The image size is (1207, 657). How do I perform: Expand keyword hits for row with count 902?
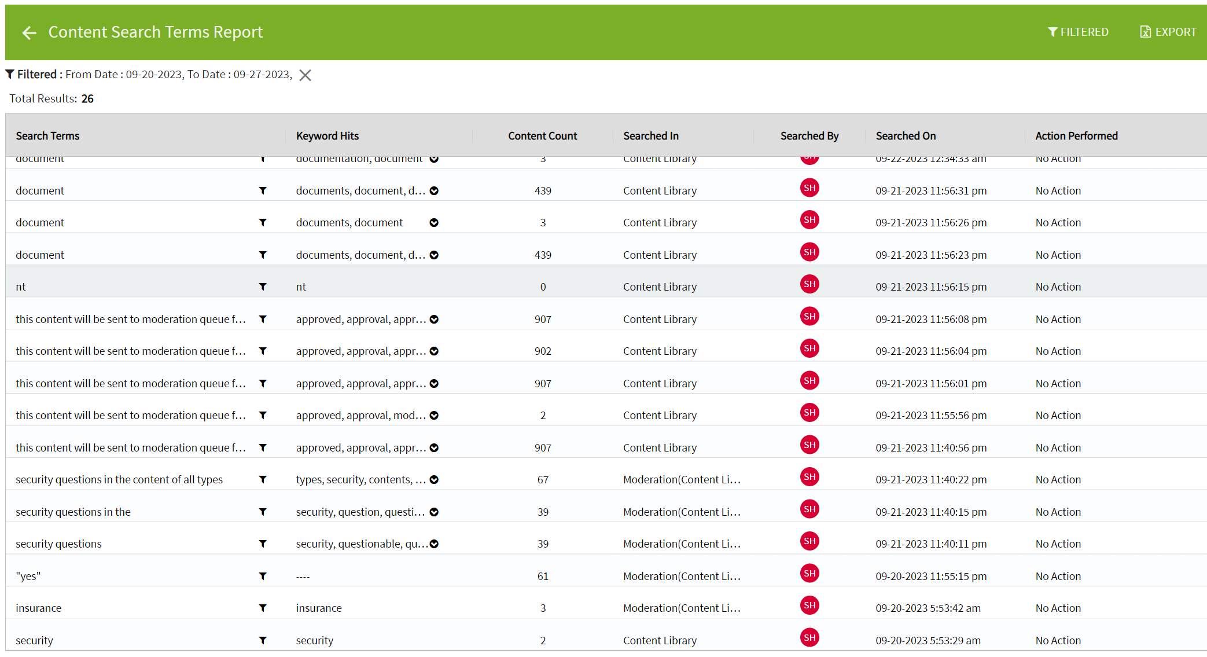(x=434, y=351)
